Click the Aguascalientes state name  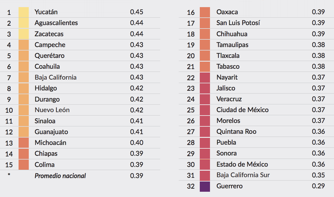pos(56,23)
